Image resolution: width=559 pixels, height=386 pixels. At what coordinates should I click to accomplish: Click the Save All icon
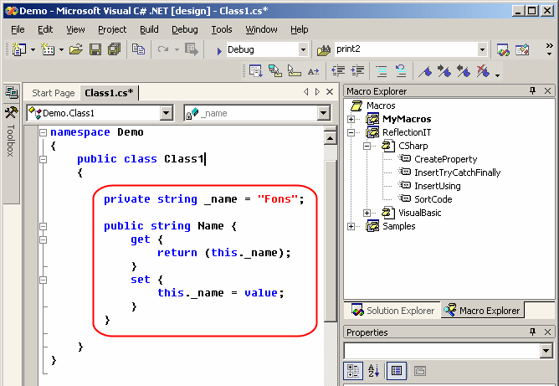(114, 49)
